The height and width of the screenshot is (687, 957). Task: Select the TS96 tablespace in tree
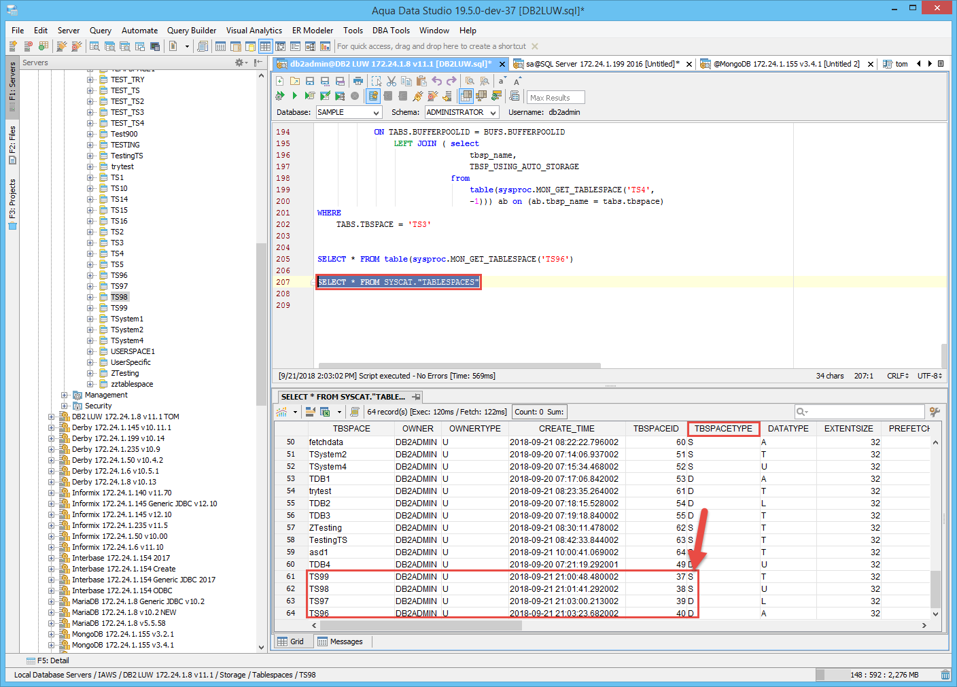(x=119, y=275)
